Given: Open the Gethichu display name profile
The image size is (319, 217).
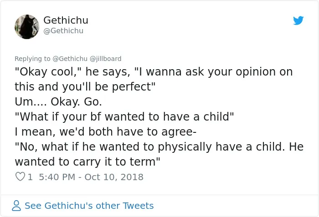Looking at the screenshot, I should pyautogui.click(x=66, y=20).
